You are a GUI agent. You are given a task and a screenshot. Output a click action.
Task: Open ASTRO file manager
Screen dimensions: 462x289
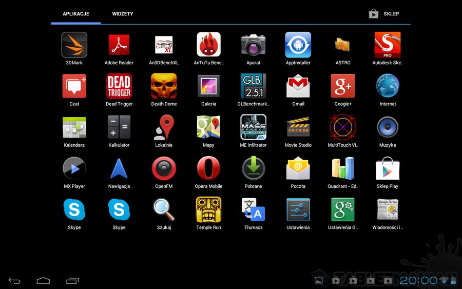[x=343, y=45]
